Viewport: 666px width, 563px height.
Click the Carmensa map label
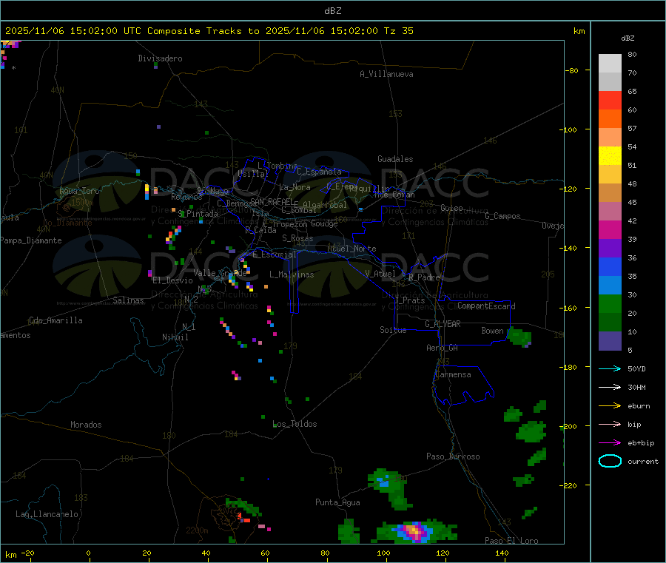[453, 374]
